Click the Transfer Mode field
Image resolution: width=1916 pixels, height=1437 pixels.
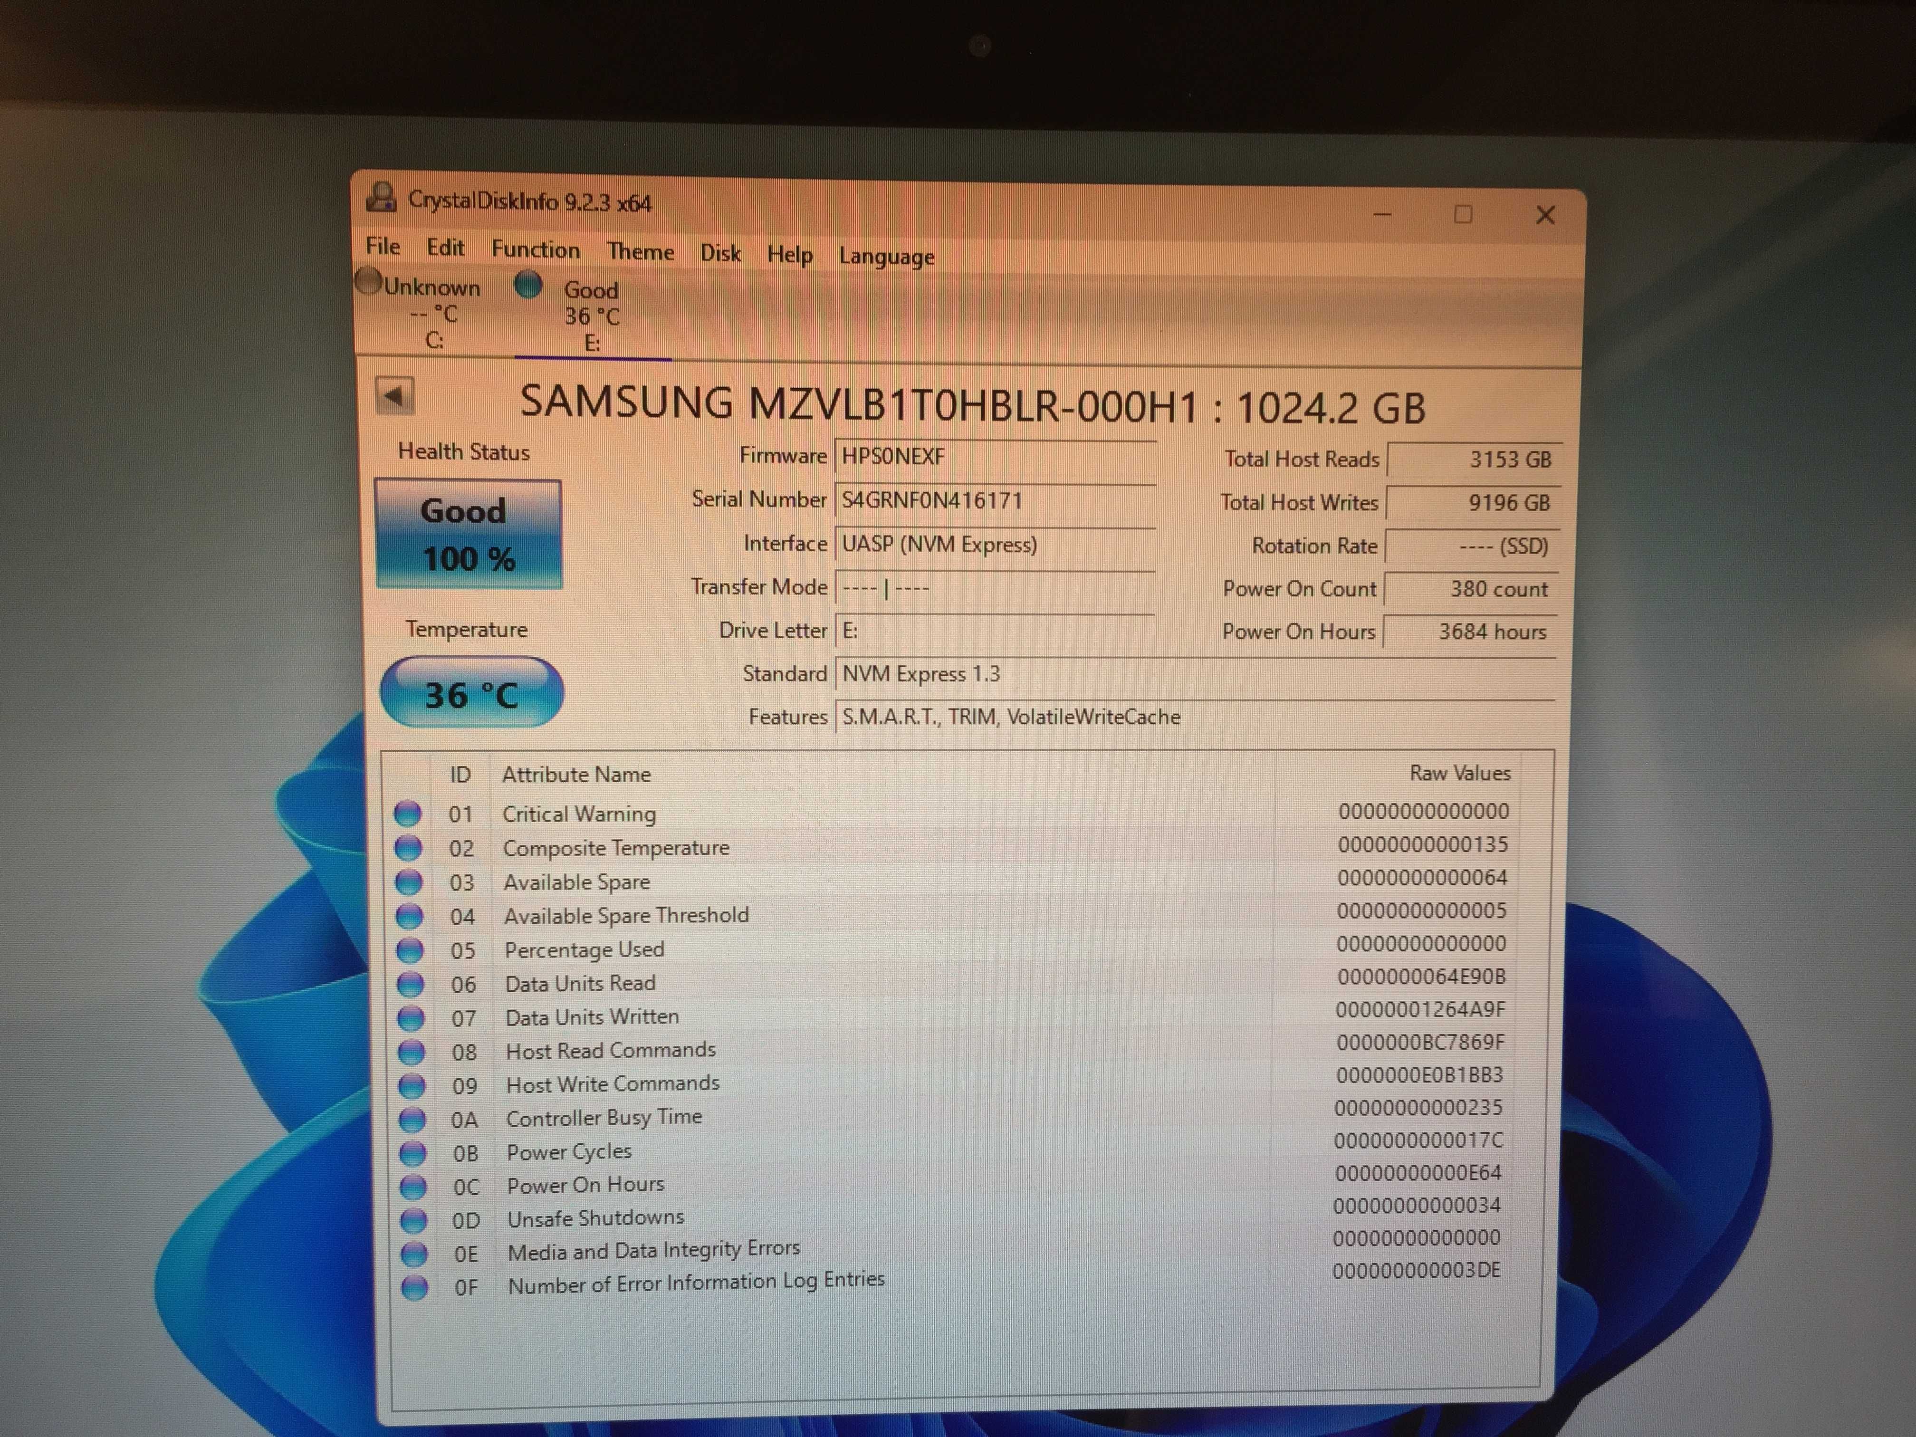pos(995,587)
